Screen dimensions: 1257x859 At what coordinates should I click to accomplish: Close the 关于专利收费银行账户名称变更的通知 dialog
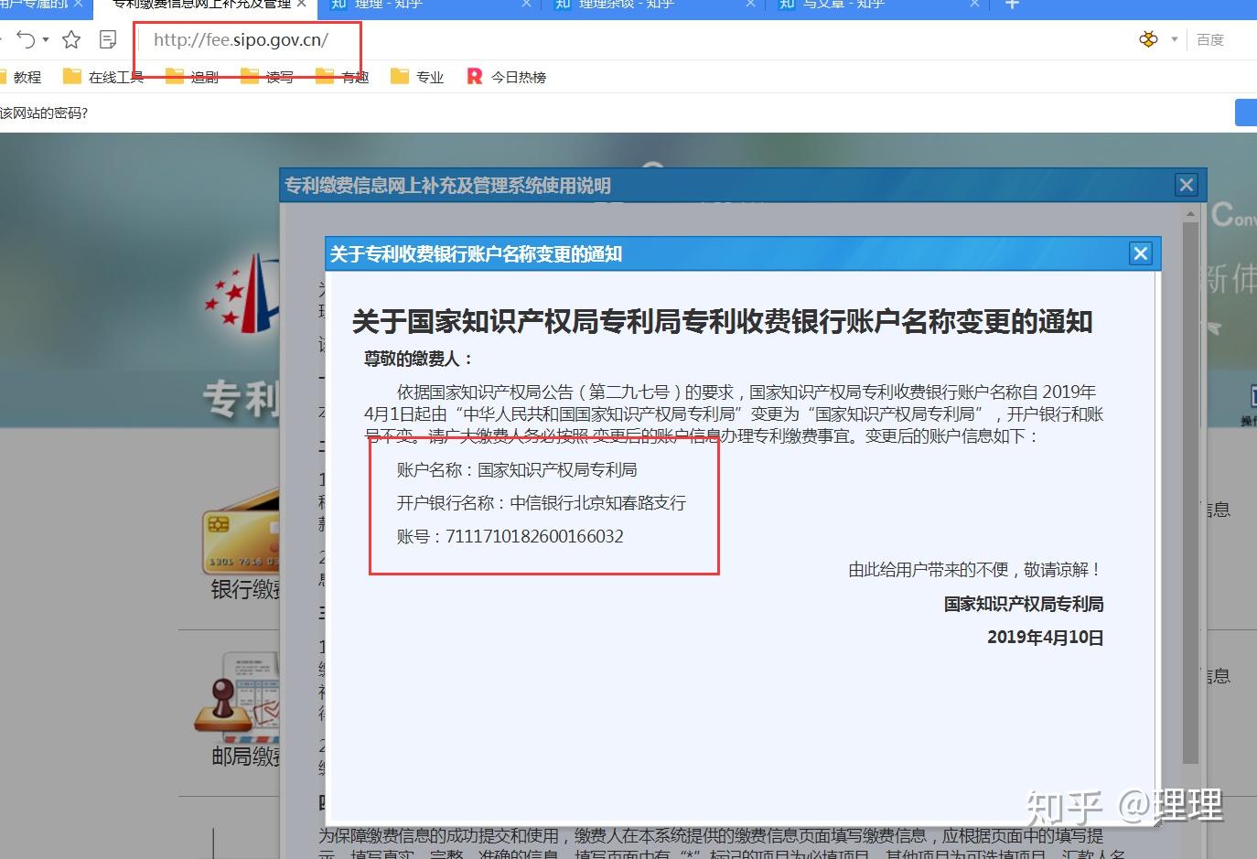click(1140, 253)
